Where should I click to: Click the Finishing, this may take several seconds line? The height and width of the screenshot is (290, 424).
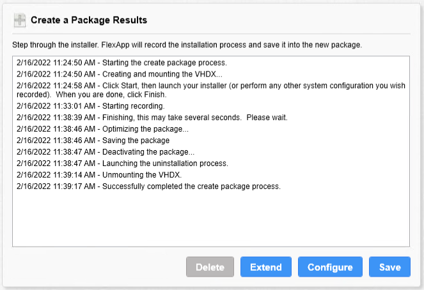pos(152,118)
